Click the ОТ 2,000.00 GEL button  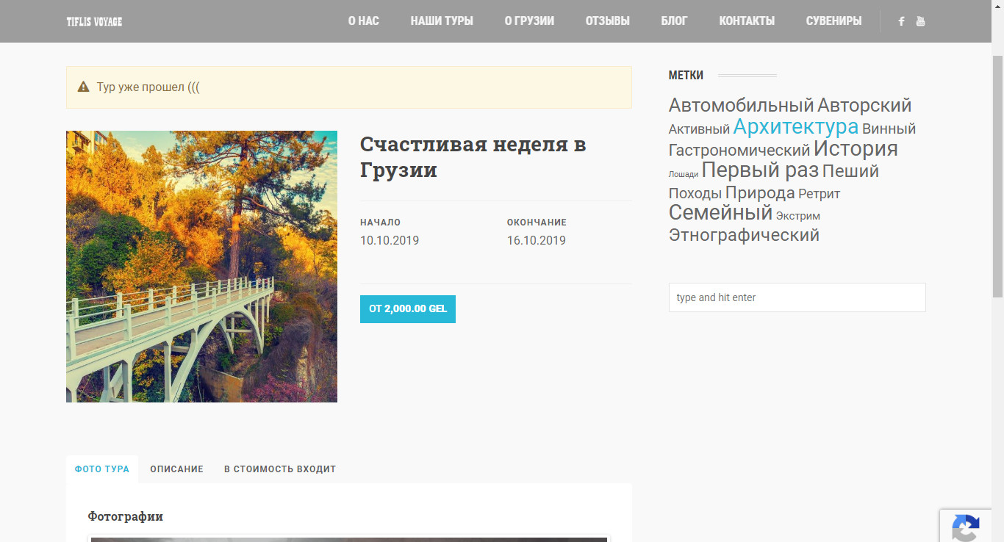pos(408,309)
